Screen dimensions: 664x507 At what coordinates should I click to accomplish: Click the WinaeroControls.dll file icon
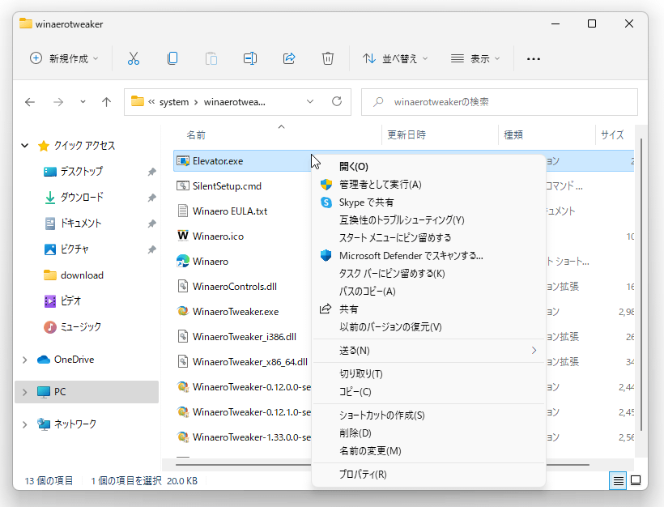[183, 287]
